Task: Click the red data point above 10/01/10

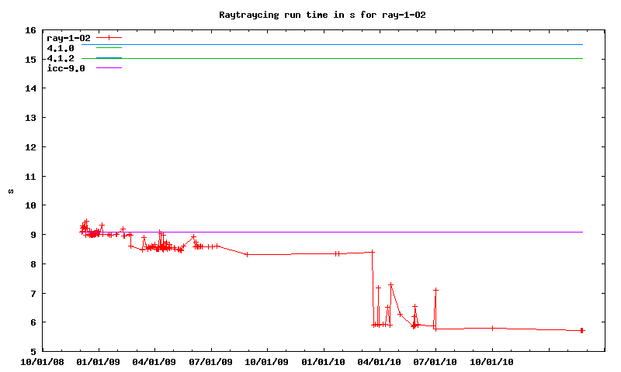Action: 492,328
